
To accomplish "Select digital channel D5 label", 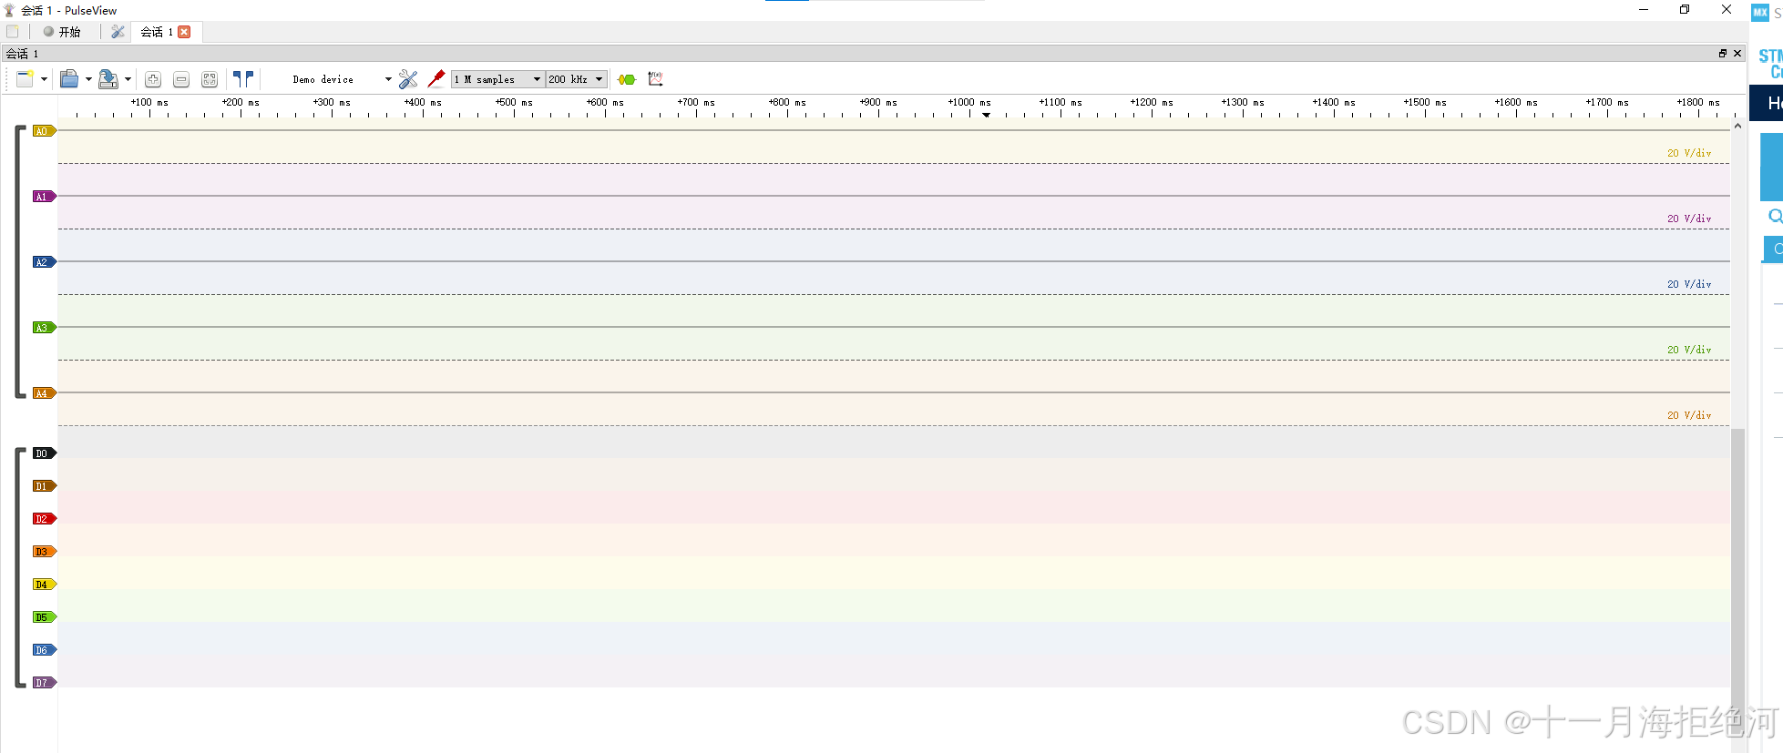I will click(x=45, y=617).
